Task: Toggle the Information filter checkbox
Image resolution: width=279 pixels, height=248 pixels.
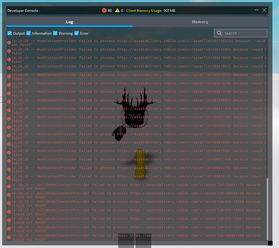Action: (28, 33)
